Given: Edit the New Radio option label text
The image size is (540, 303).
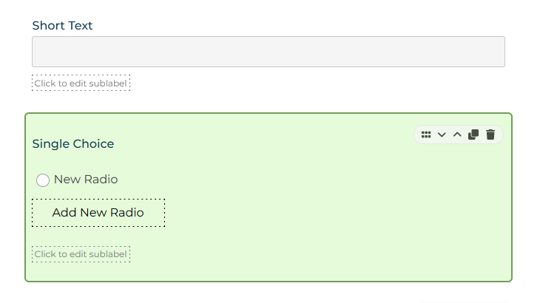Looking at the screenshot, I should [x=86, y=179].
